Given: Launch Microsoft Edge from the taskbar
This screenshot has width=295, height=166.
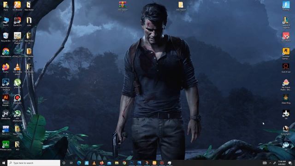Looking at the screenshot, I should (x=79, y=163).
